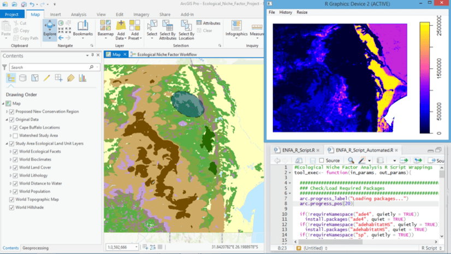Enable the Watershed Study Area layer
451x254 pixels.
pyautogui.click(x=15, y=135)
